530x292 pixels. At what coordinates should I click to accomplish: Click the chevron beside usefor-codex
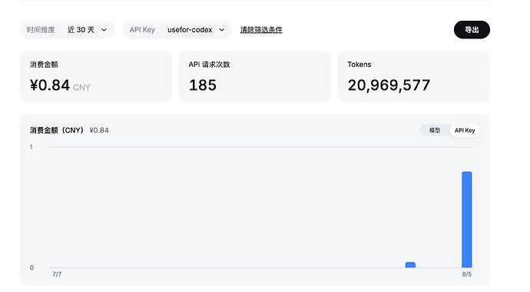point(222,30)
